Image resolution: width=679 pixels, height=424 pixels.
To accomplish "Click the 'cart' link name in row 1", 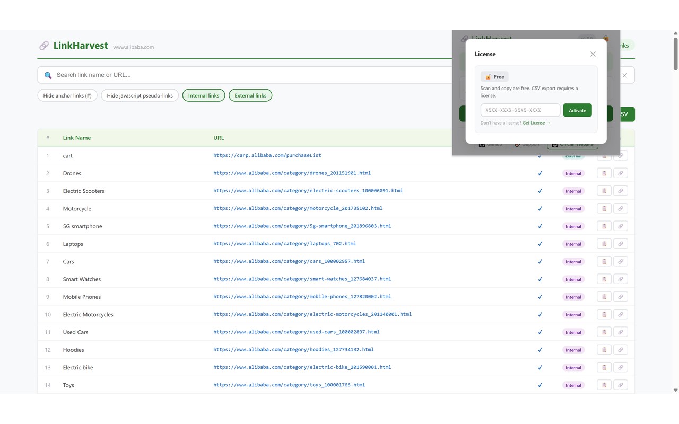I will (68, 156).
